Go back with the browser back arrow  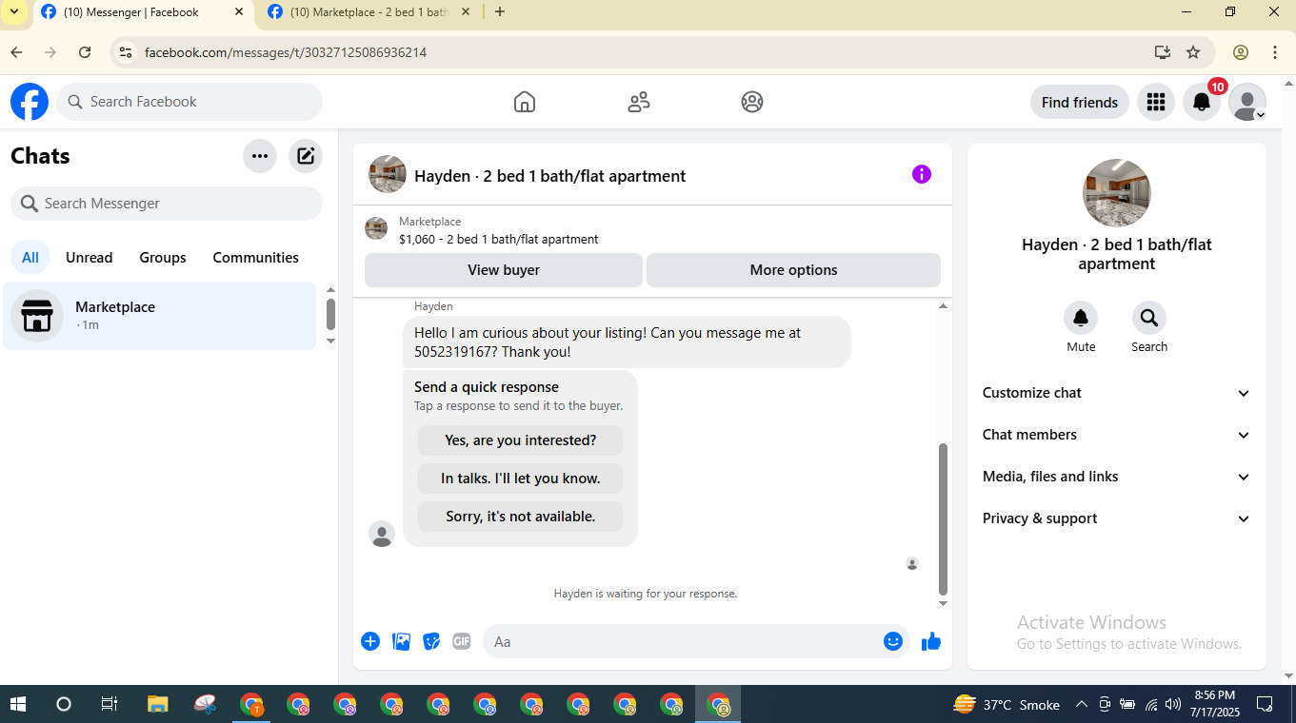pyautogui.click(x=16, y=52)
